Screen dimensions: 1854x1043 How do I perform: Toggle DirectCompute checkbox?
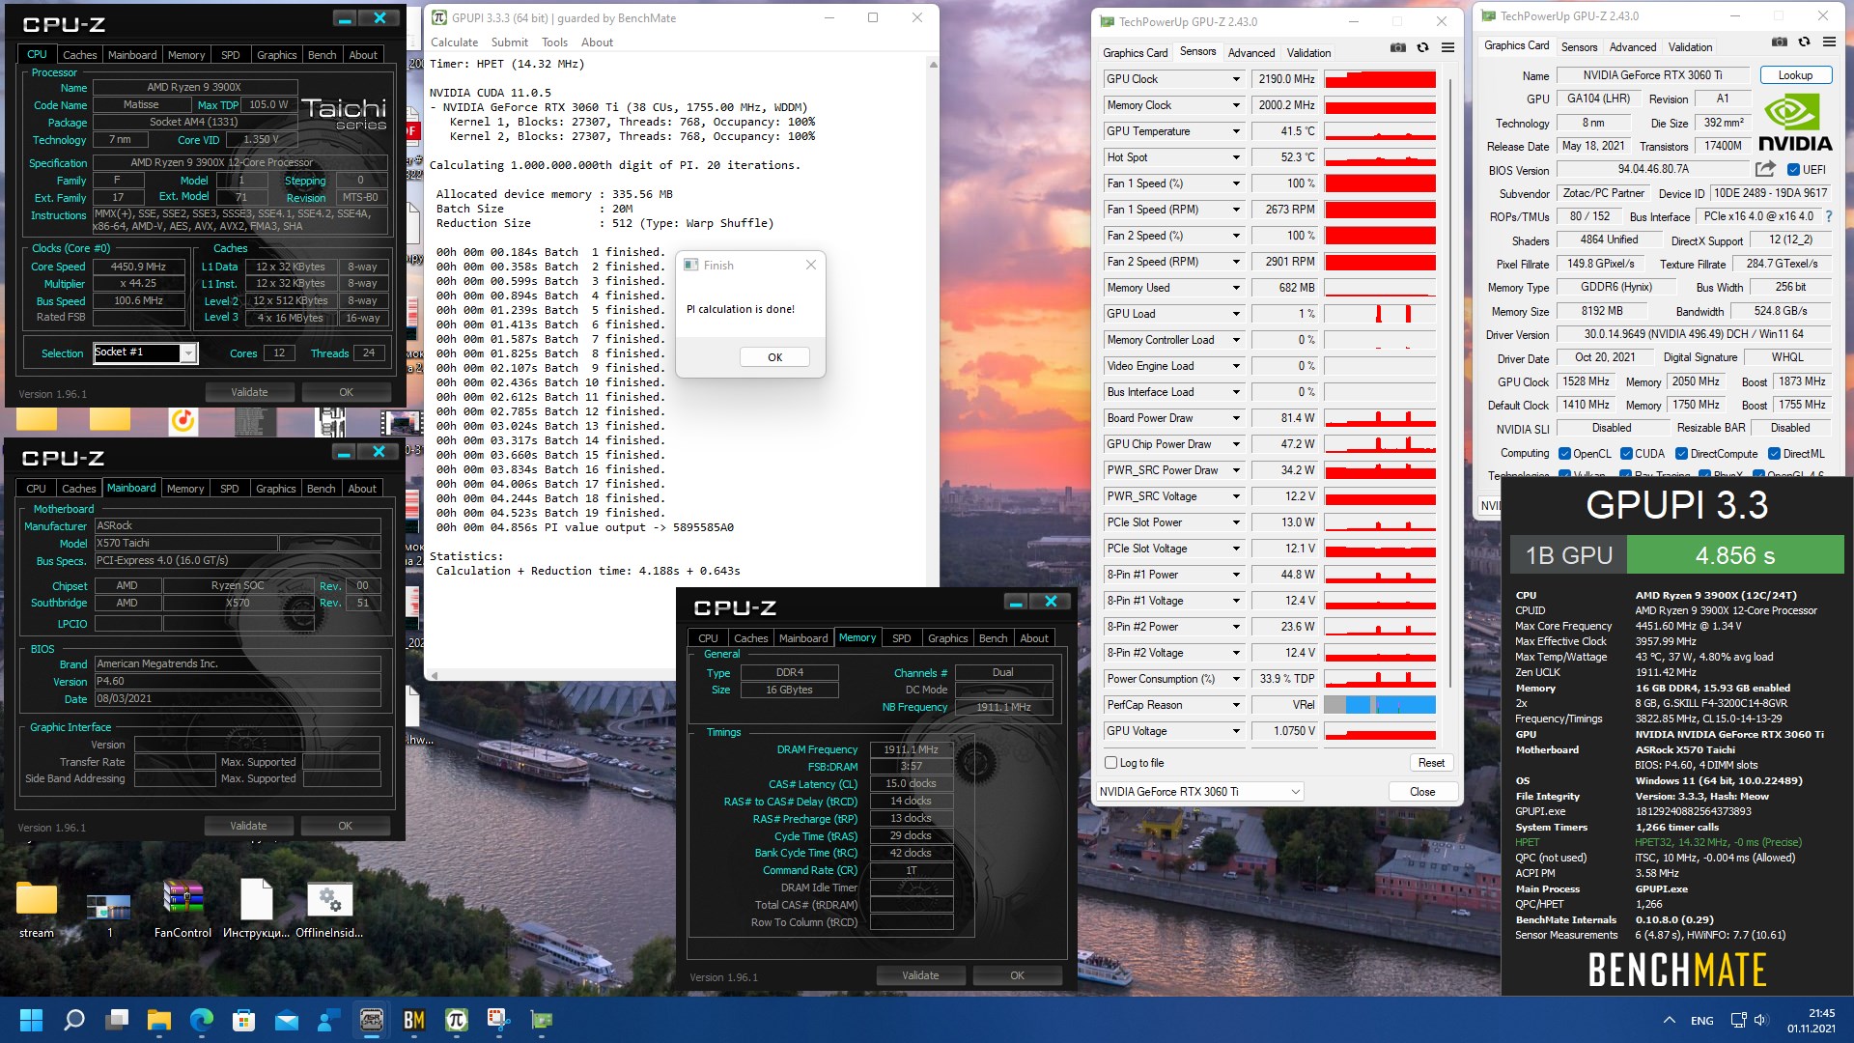tap(1681, 454)
